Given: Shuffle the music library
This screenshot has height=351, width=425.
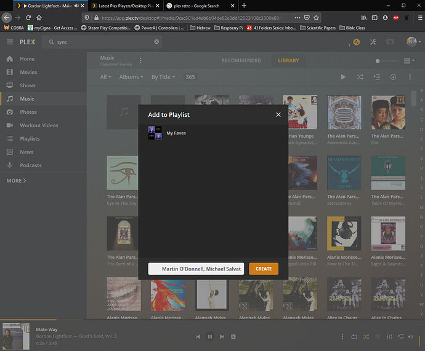Looking at the screenshot, I should [360, 77].
